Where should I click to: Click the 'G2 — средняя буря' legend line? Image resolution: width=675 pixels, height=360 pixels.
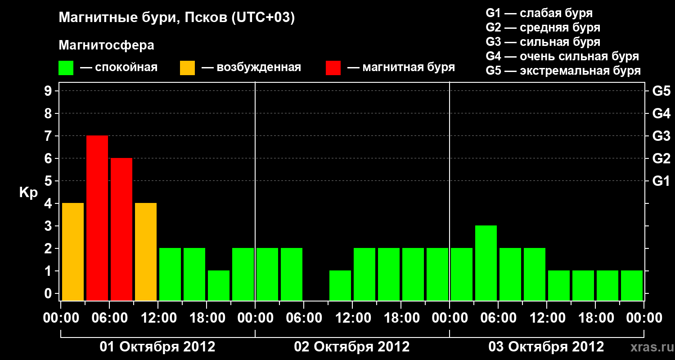(543, 27)
